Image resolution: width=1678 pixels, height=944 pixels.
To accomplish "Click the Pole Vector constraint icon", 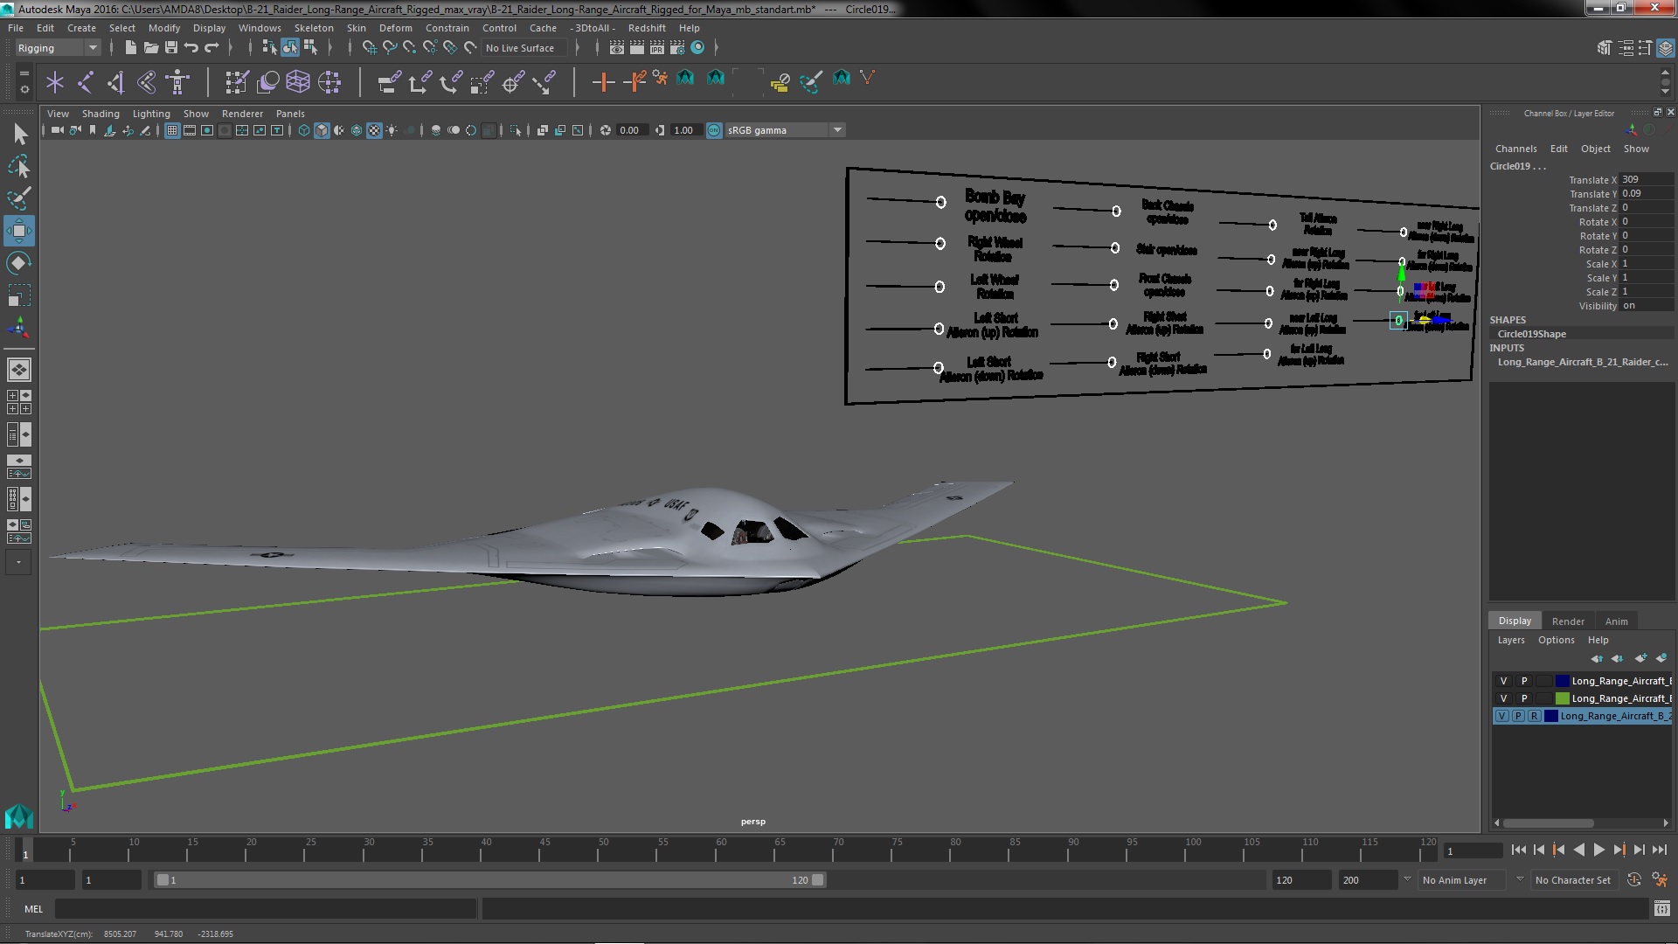I will coord(544,82).
